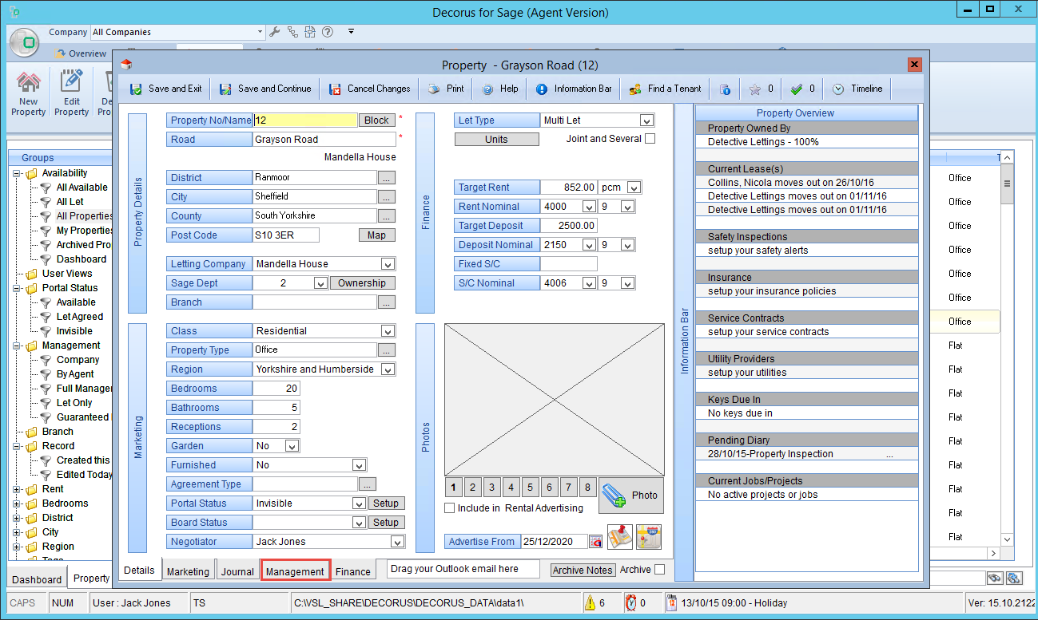Select the Dashboard tab in main window

pos(37,579)
